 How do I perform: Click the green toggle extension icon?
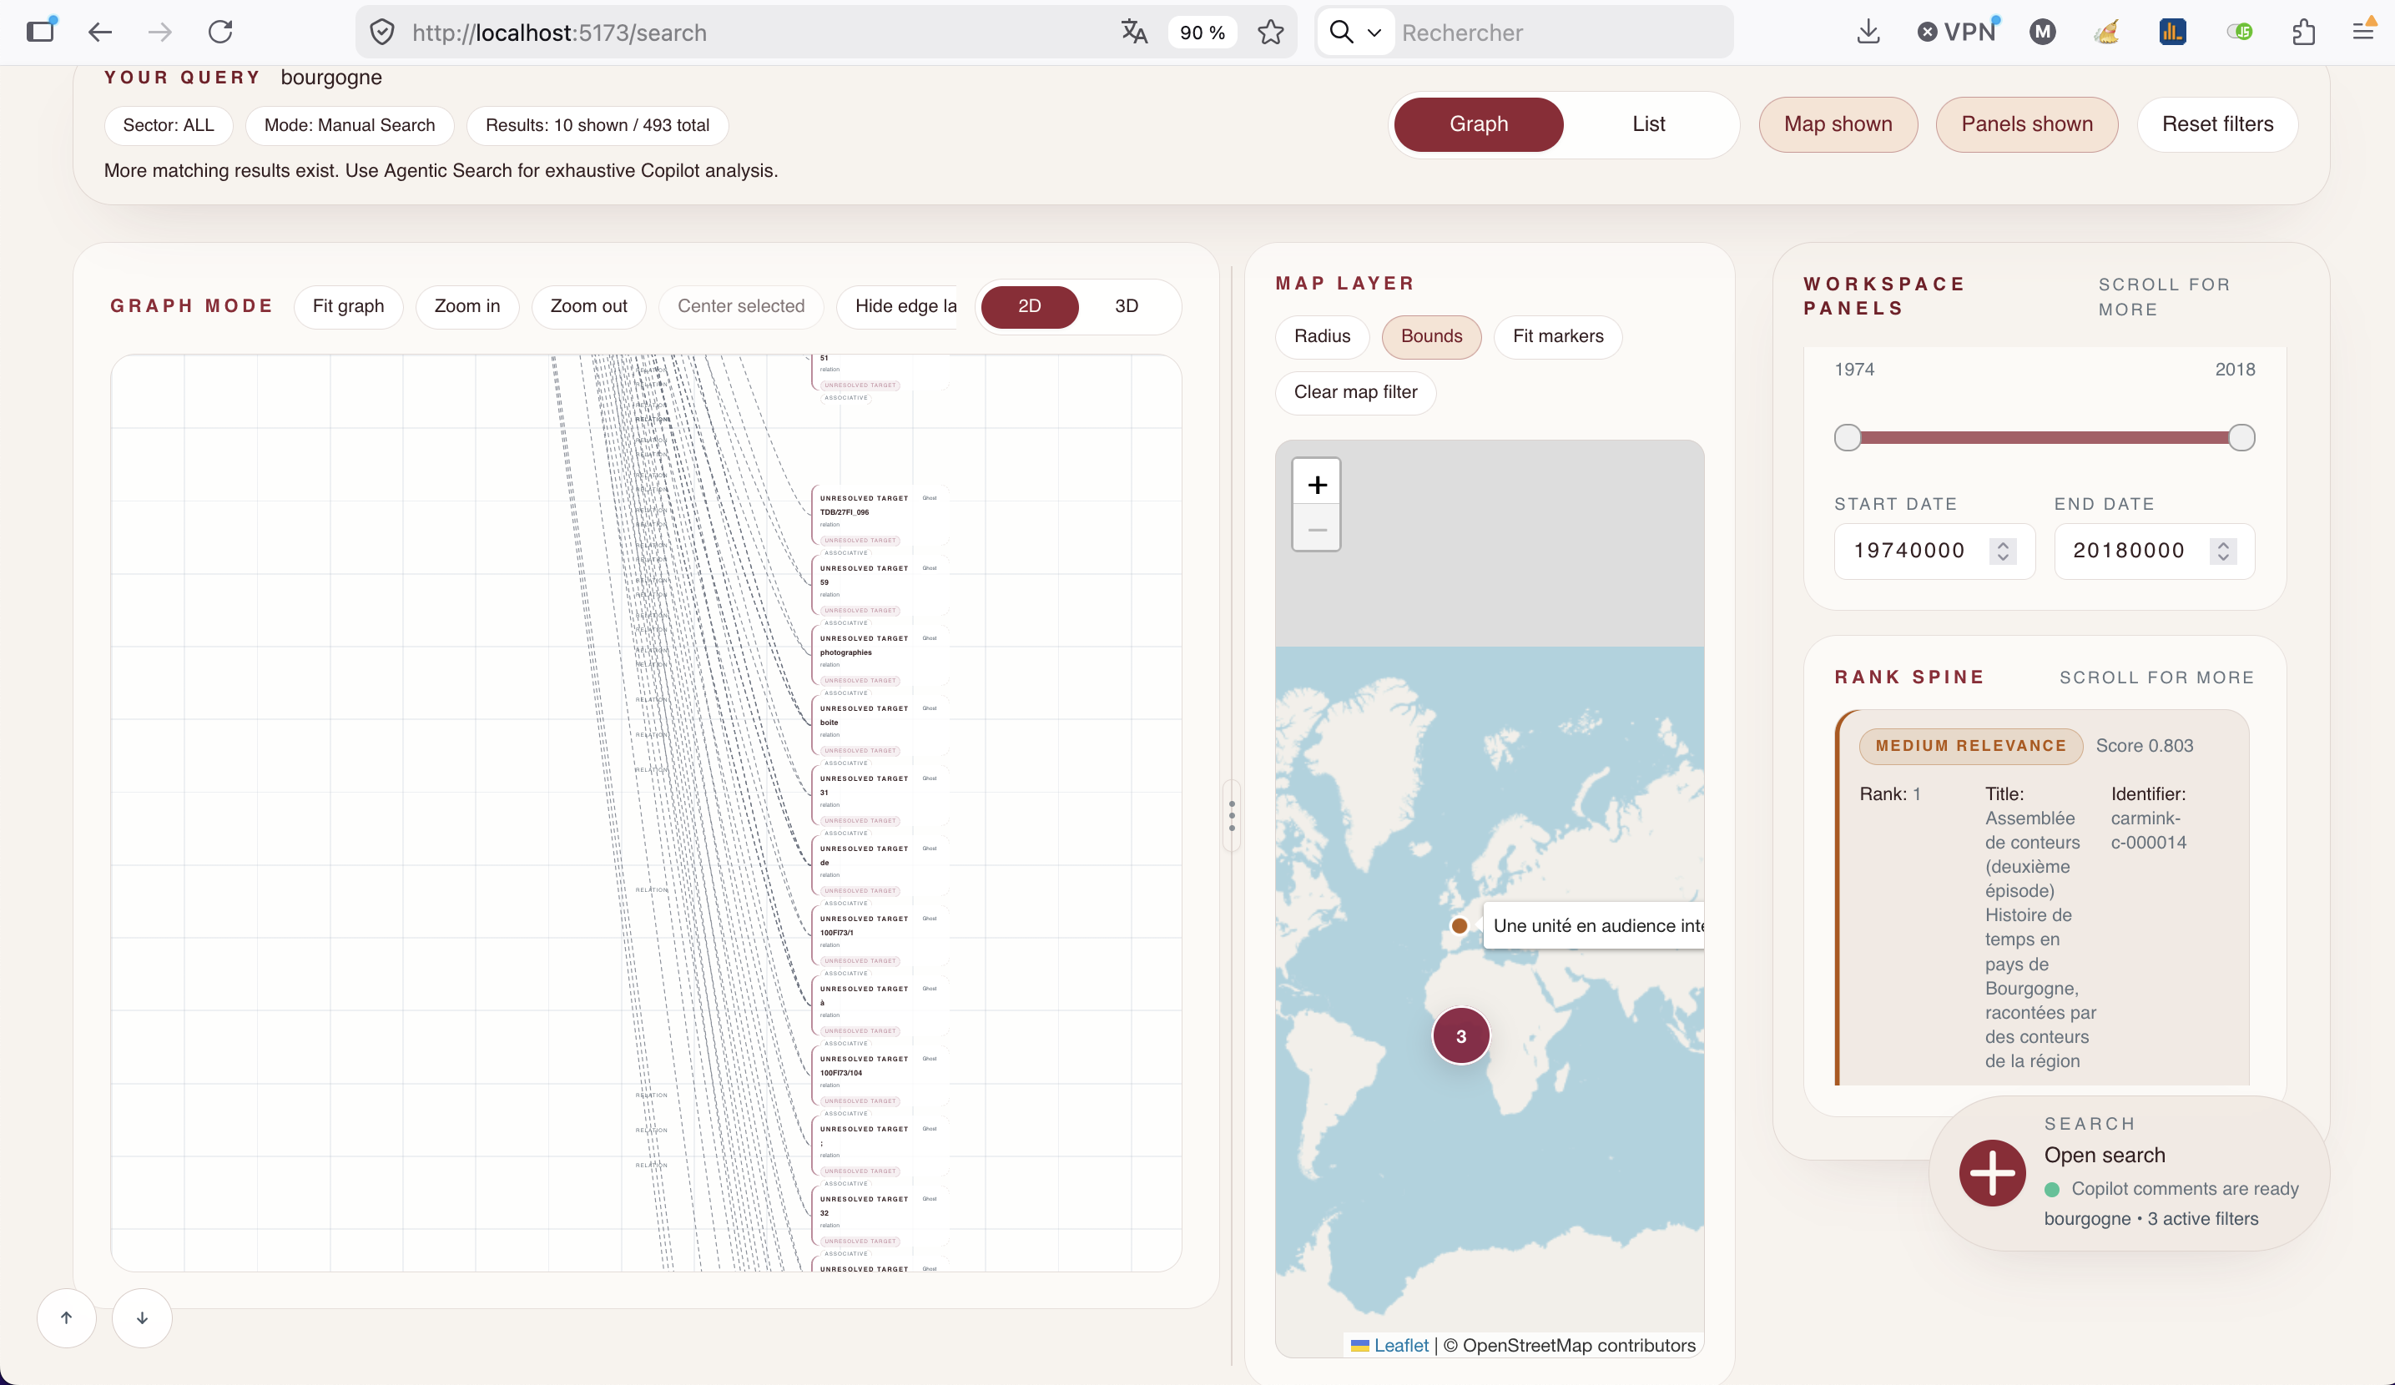point(2239,33)
